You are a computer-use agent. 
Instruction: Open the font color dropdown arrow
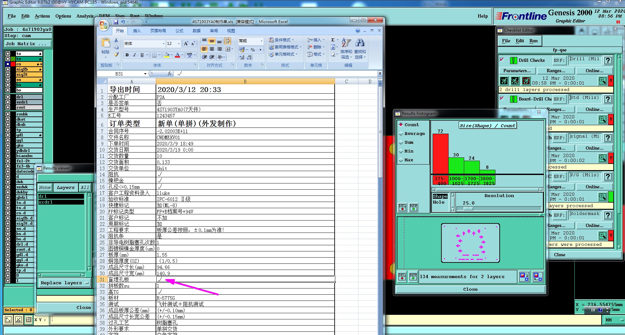(x=182, y=55)
